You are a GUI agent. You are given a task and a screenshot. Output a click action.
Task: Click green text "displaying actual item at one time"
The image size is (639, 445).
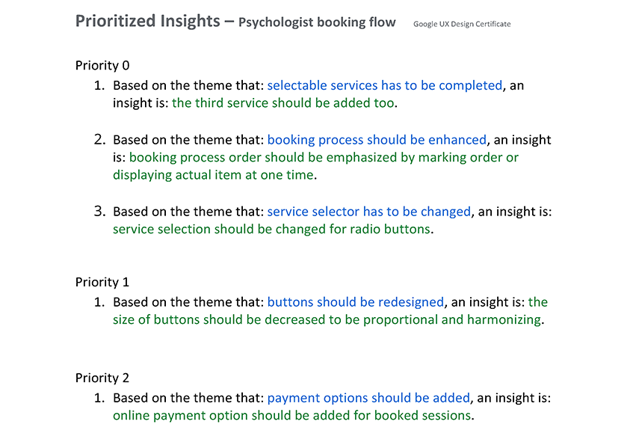coord(214,175)
